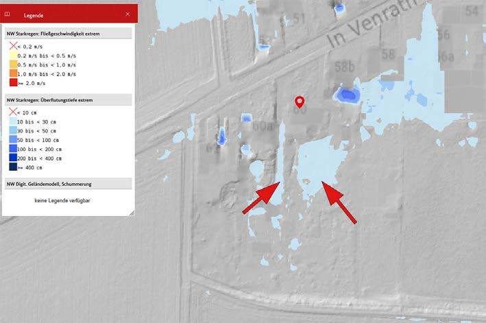486x323 pixels.
Task: Click the Legende book icon
Action: coord(8,14)
